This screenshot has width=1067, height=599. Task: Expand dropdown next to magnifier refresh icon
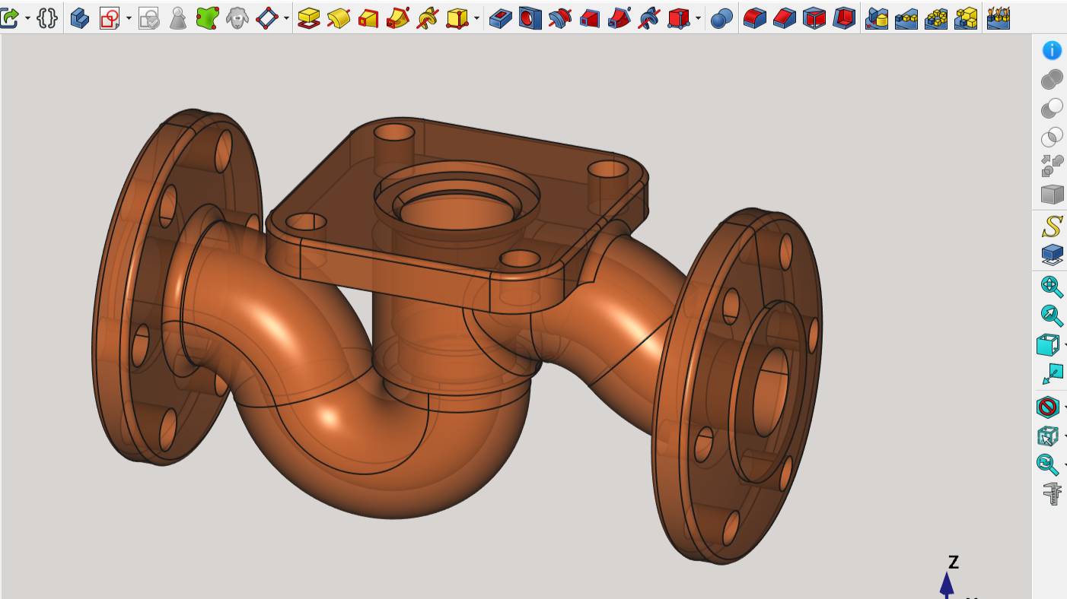point(1065,465)
